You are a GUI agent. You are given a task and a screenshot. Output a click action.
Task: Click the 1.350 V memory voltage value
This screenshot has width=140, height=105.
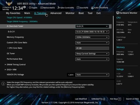131,55
